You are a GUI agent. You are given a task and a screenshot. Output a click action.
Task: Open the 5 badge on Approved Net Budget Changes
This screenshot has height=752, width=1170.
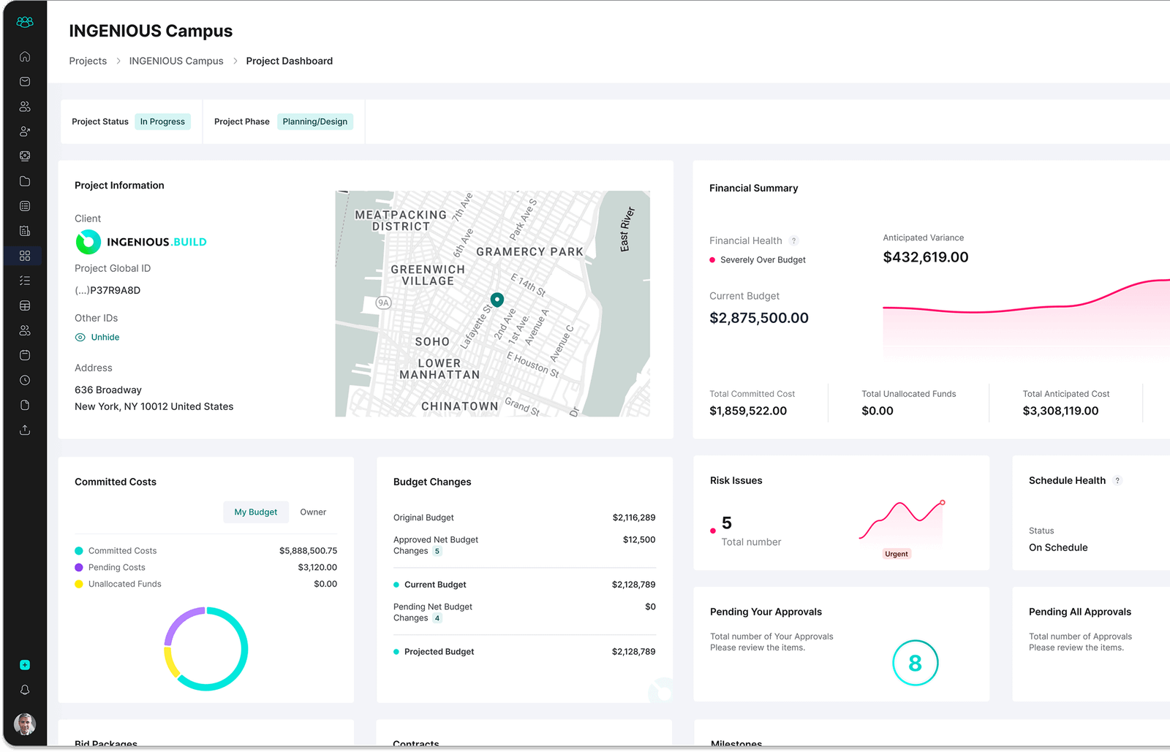(x=437, y=551)
